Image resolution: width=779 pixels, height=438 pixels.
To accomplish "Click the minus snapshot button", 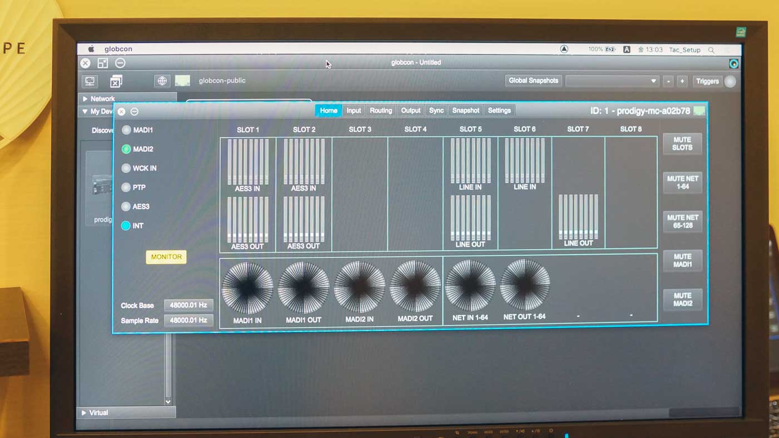I will (669, 81).
